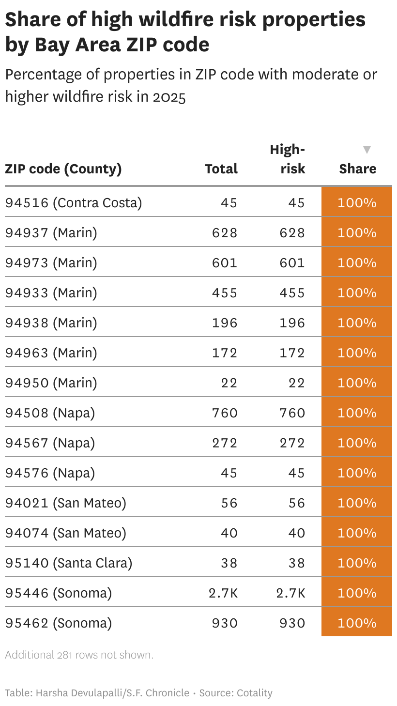Select the 94508 (Napa) row label
The height and width of the screenshot is (706, 397).
point(50,413)
